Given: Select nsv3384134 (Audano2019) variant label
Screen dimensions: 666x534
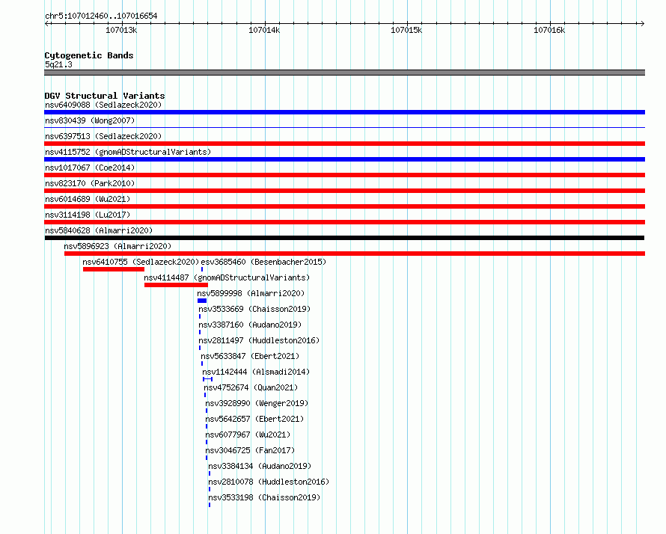Looking at the screenshot, I should 260,466.
